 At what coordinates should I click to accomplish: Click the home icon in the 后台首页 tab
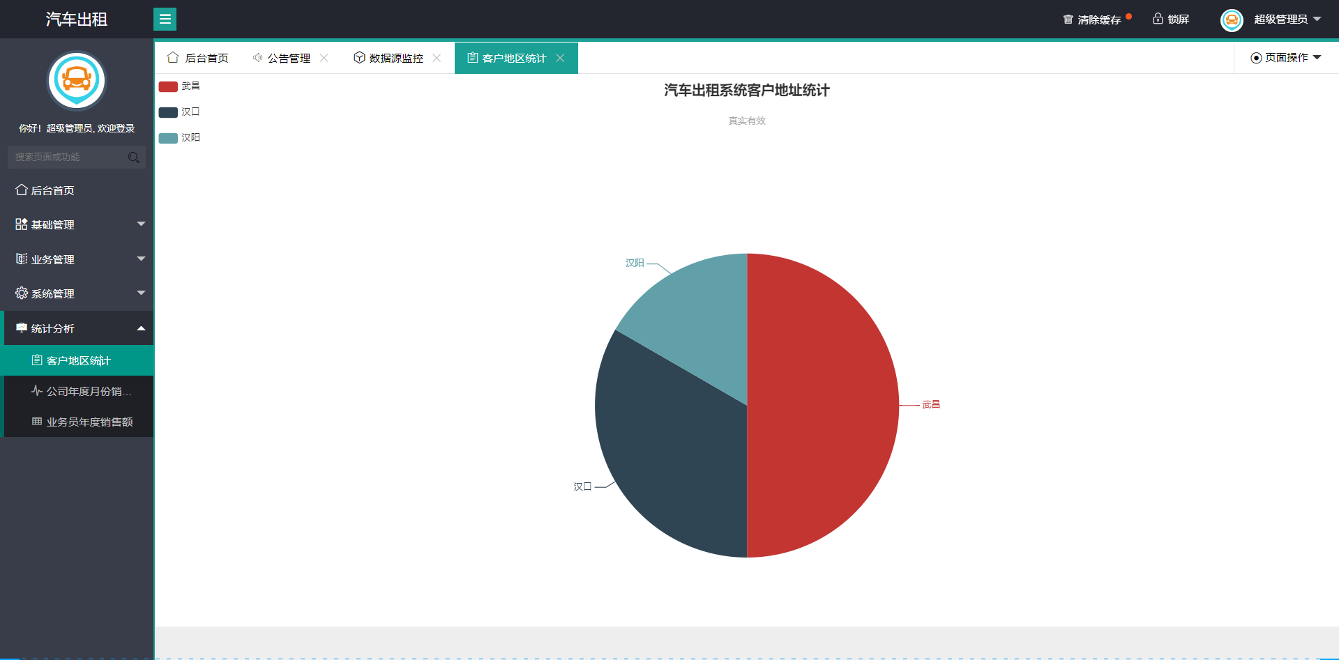pos(173,57)
